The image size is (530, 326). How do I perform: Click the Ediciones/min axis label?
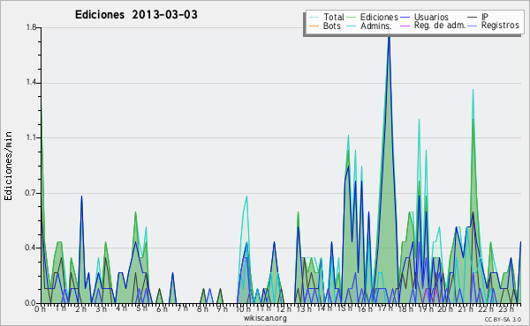(8, 166)
